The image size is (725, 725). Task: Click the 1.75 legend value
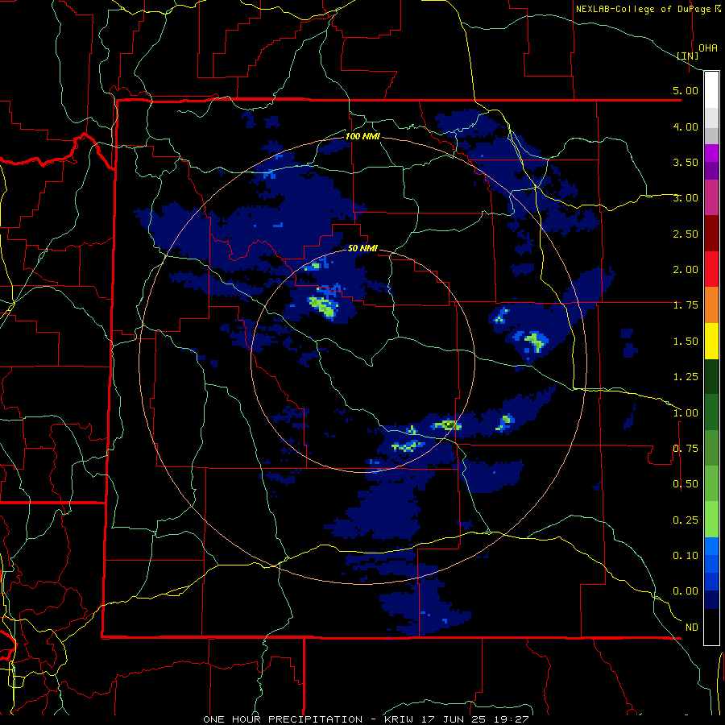686,305
